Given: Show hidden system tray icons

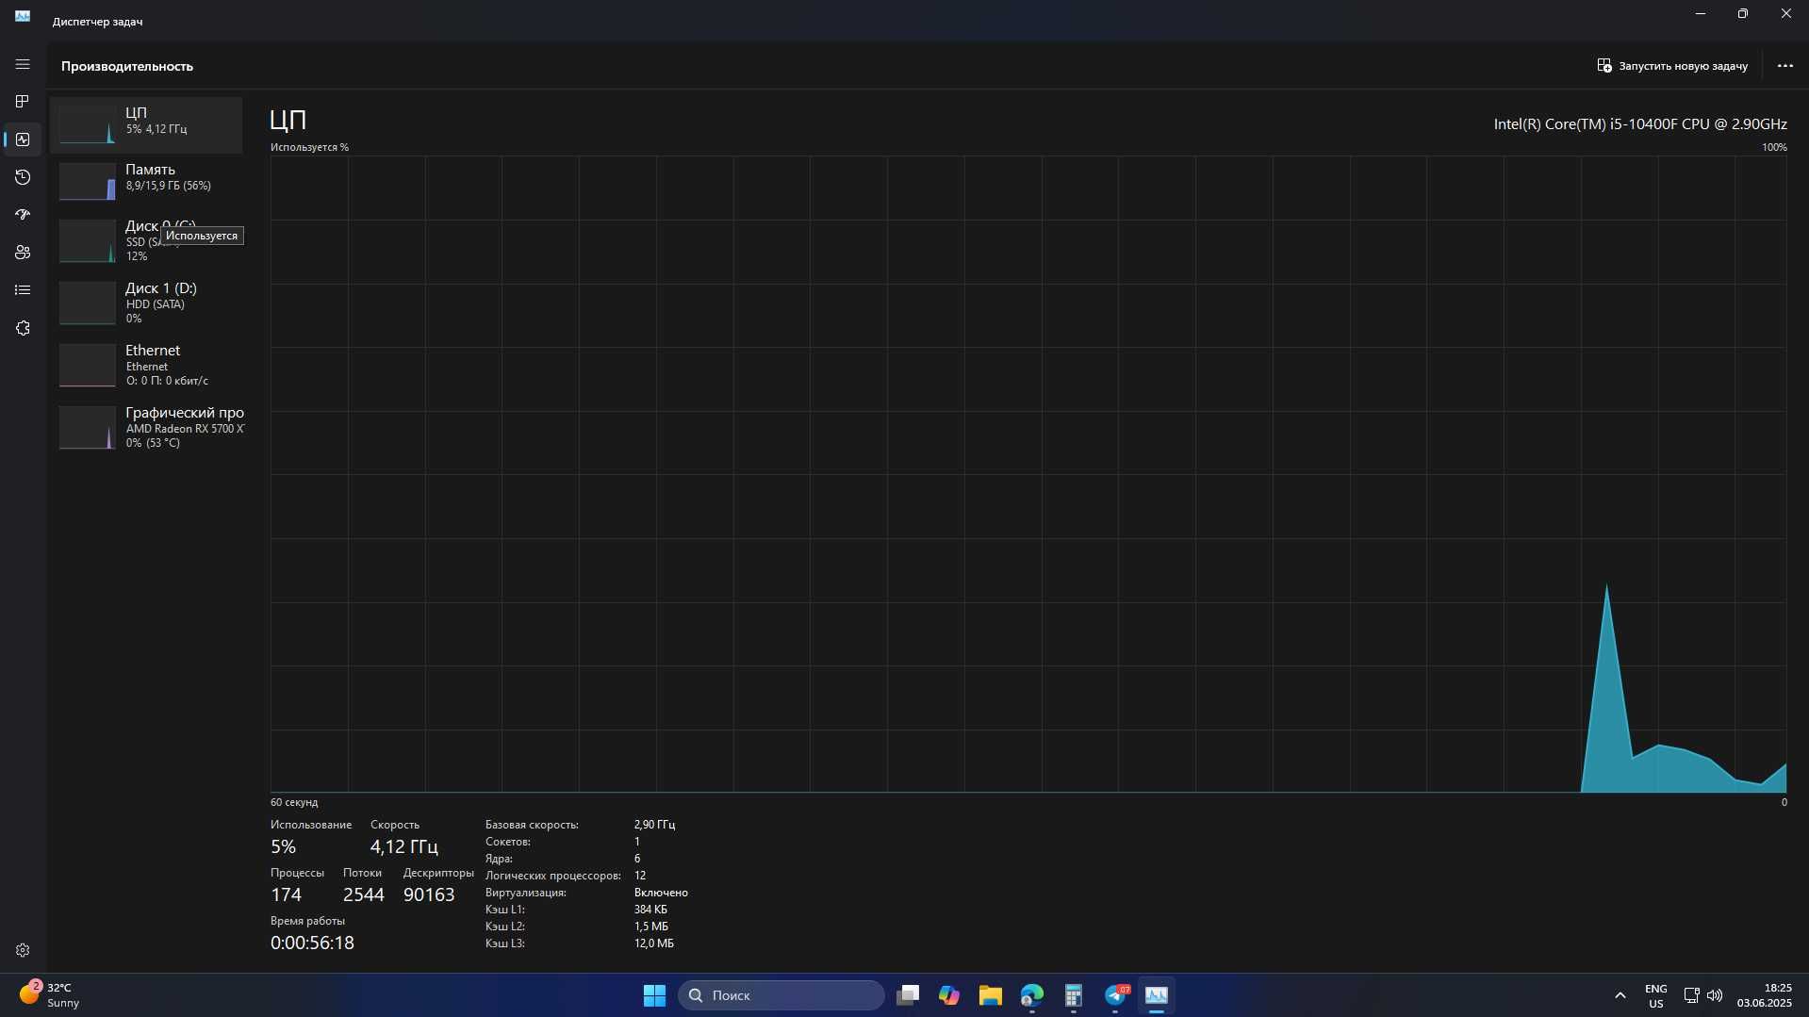Looking at the screenshot, I should (1620, 995).
